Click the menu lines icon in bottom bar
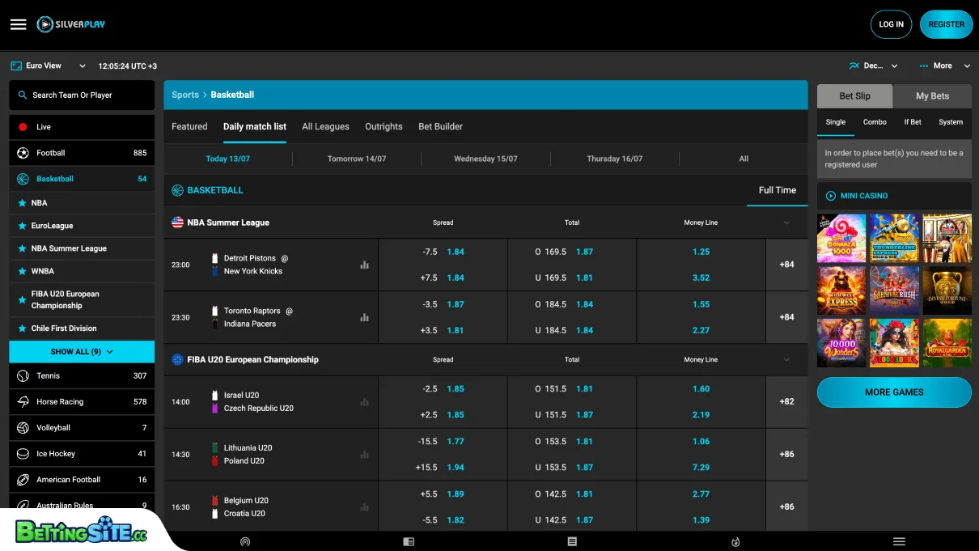This screenshot has height=551, width=979. click(899, 541)
